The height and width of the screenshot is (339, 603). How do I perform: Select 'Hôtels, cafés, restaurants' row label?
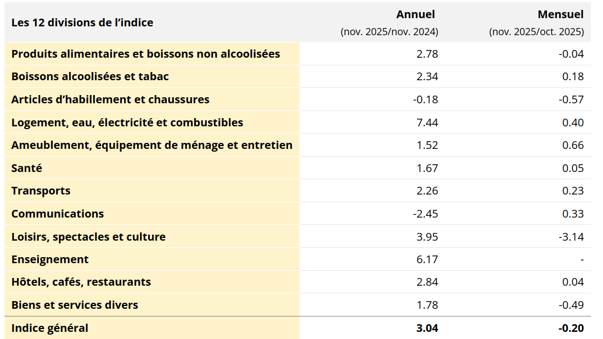pos(81,282)
